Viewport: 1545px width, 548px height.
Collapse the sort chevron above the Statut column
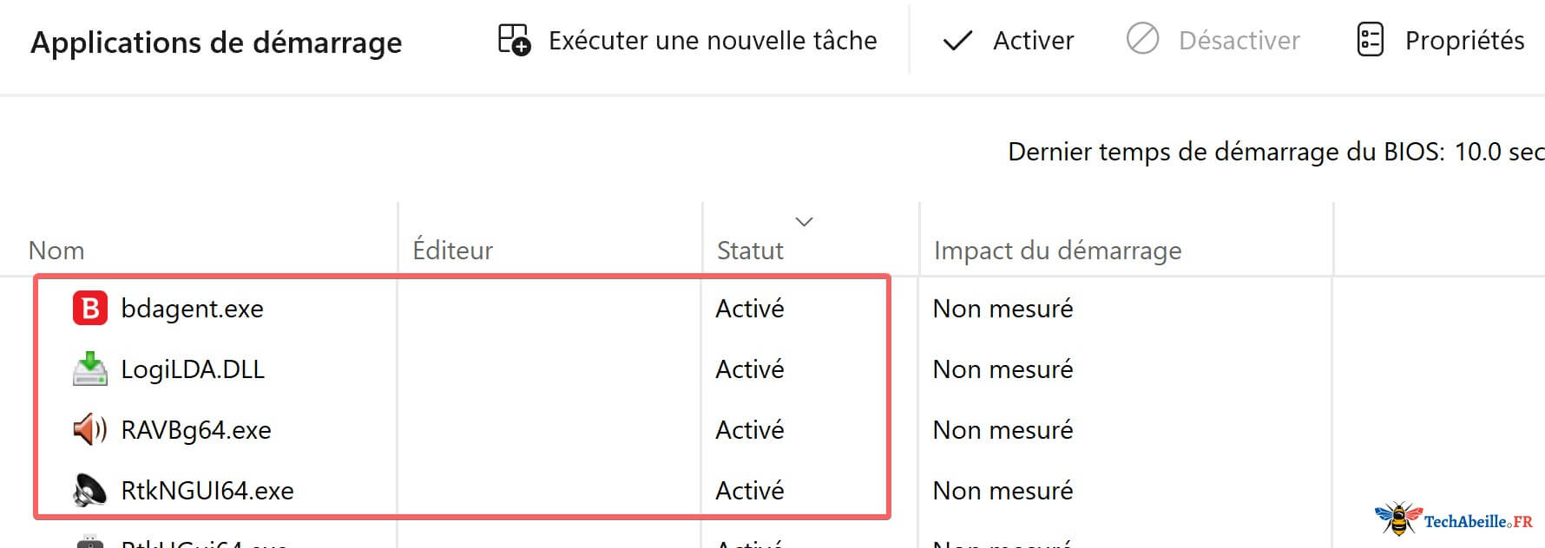point(804,222)
